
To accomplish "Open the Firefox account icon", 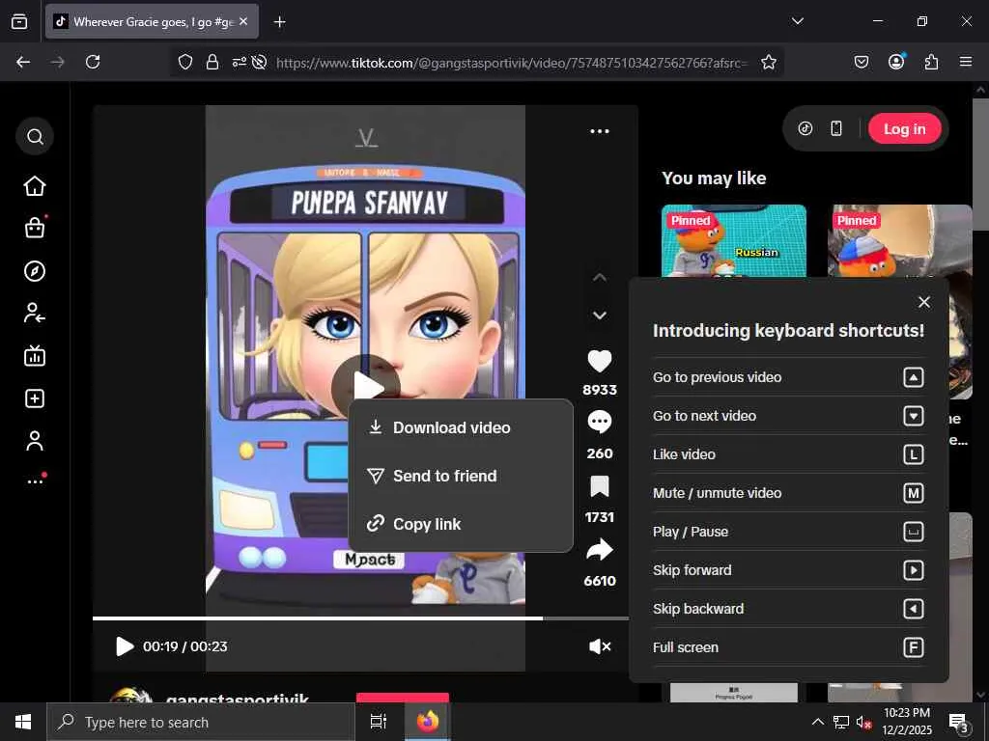I will point(896,62).
